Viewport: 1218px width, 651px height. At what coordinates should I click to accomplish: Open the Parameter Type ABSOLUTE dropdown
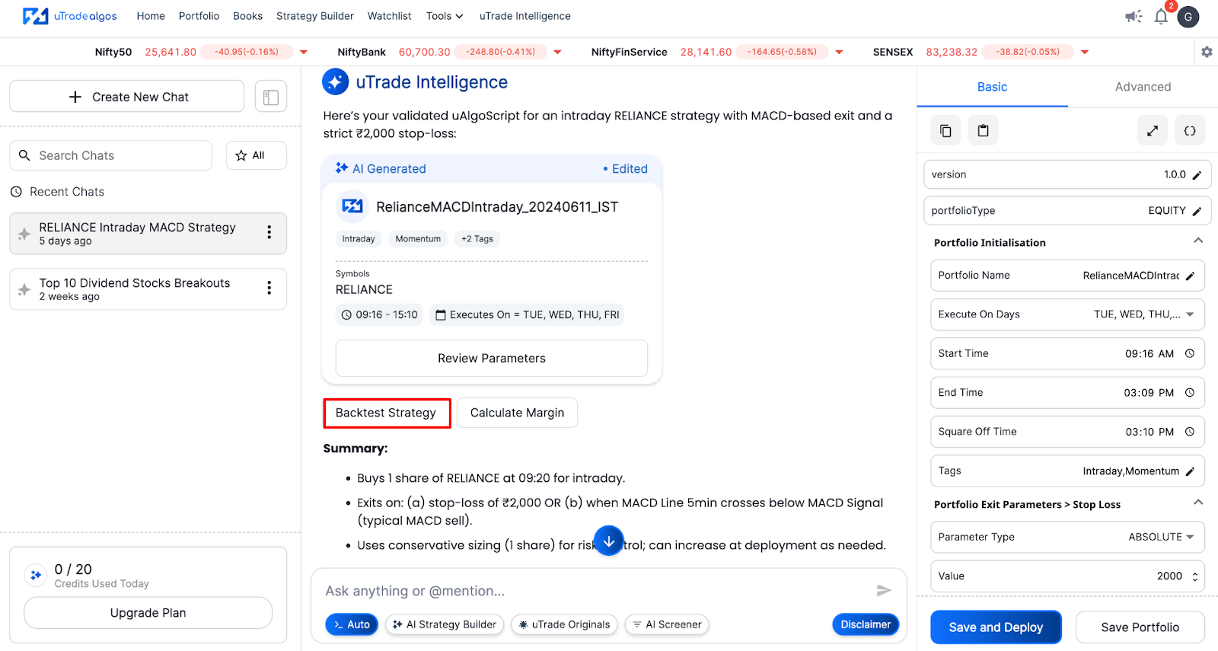(x=1067, y=537)
